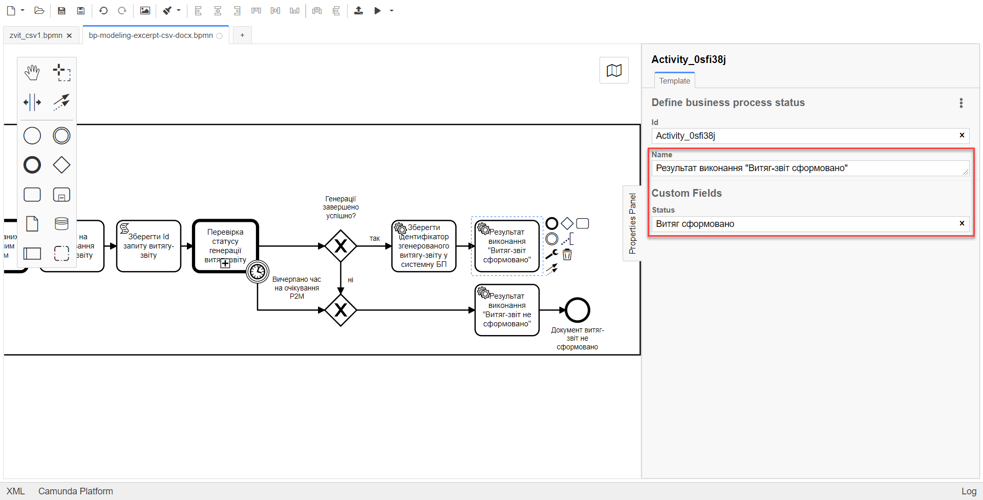Create a new file via toolbar icon
This screenshot has height=500, width=983.
click(11, 10)
